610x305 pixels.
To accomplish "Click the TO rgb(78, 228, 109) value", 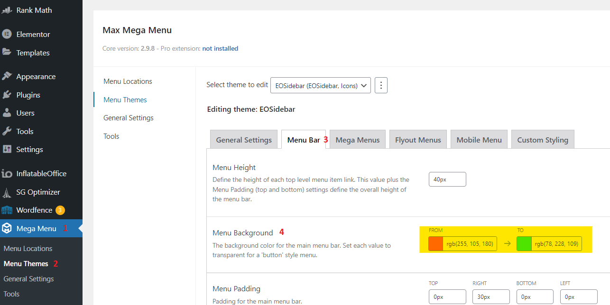I will 557,244.
